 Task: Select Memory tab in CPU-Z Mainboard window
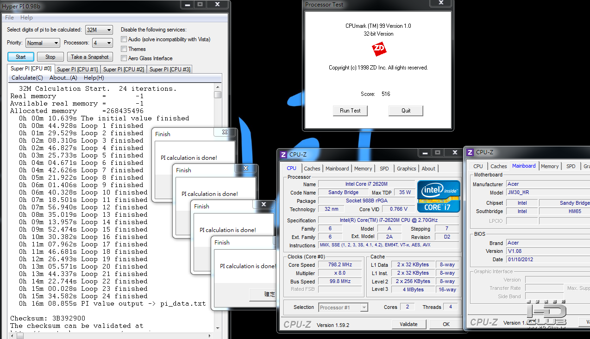550,166
